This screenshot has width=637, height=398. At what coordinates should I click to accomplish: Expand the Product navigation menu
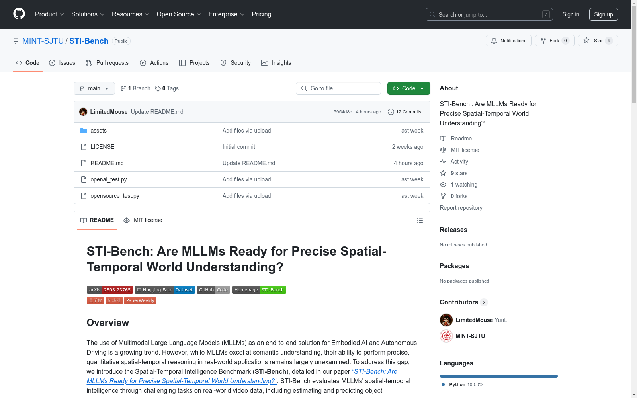click(x=49, y=14)
